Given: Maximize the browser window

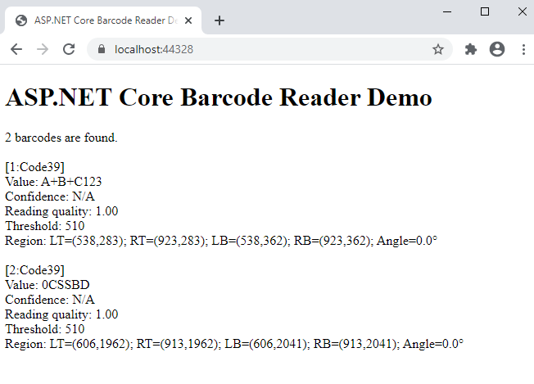Looking at the screenshot, I should [485, 11].
